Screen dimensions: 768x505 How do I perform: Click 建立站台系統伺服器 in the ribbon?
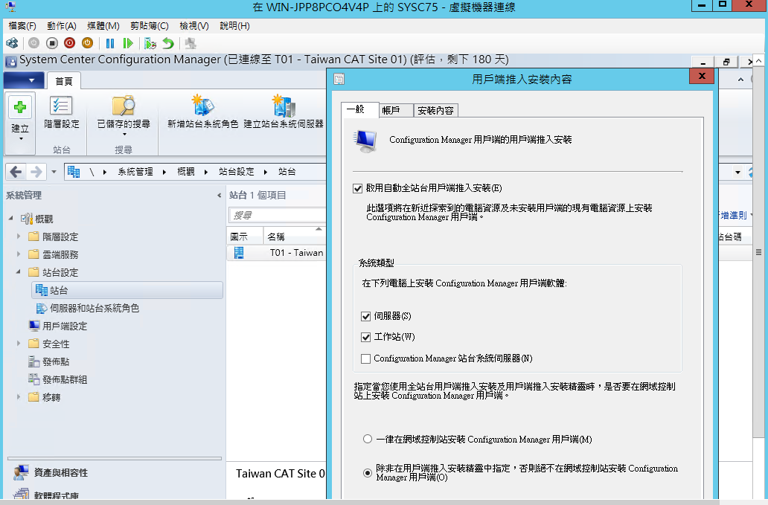click(x=284, y=112)
